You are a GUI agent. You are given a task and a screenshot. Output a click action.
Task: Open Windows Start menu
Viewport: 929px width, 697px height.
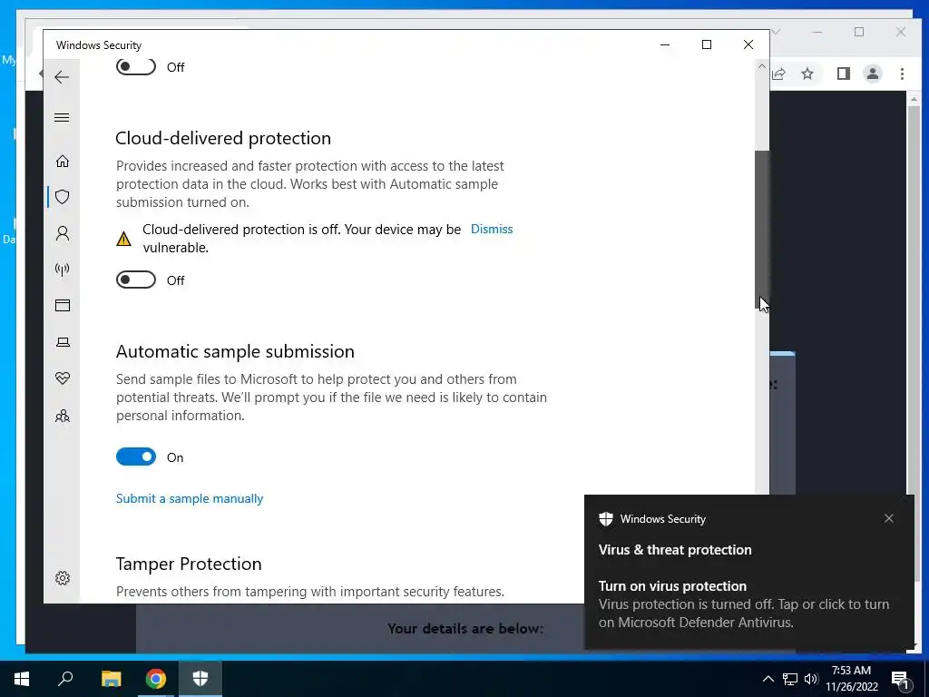pyautogui.click(x=22, y=679)
